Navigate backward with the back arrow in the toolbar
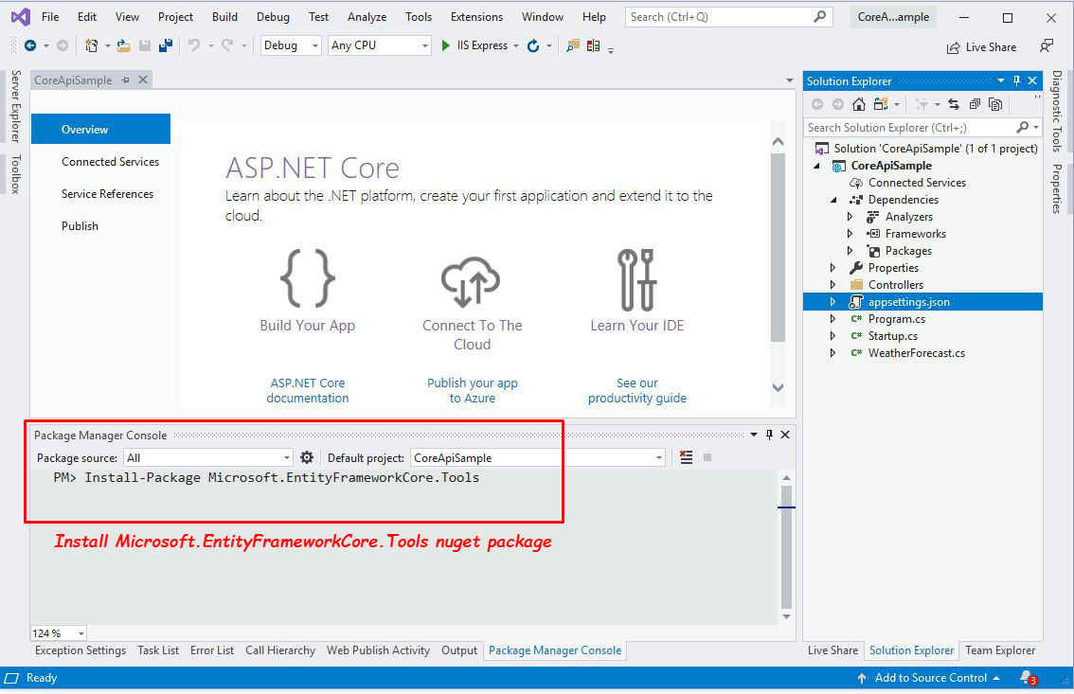The height and width of the screenshot is (694, 1074). pyautogui.click(x=30, y=45)
